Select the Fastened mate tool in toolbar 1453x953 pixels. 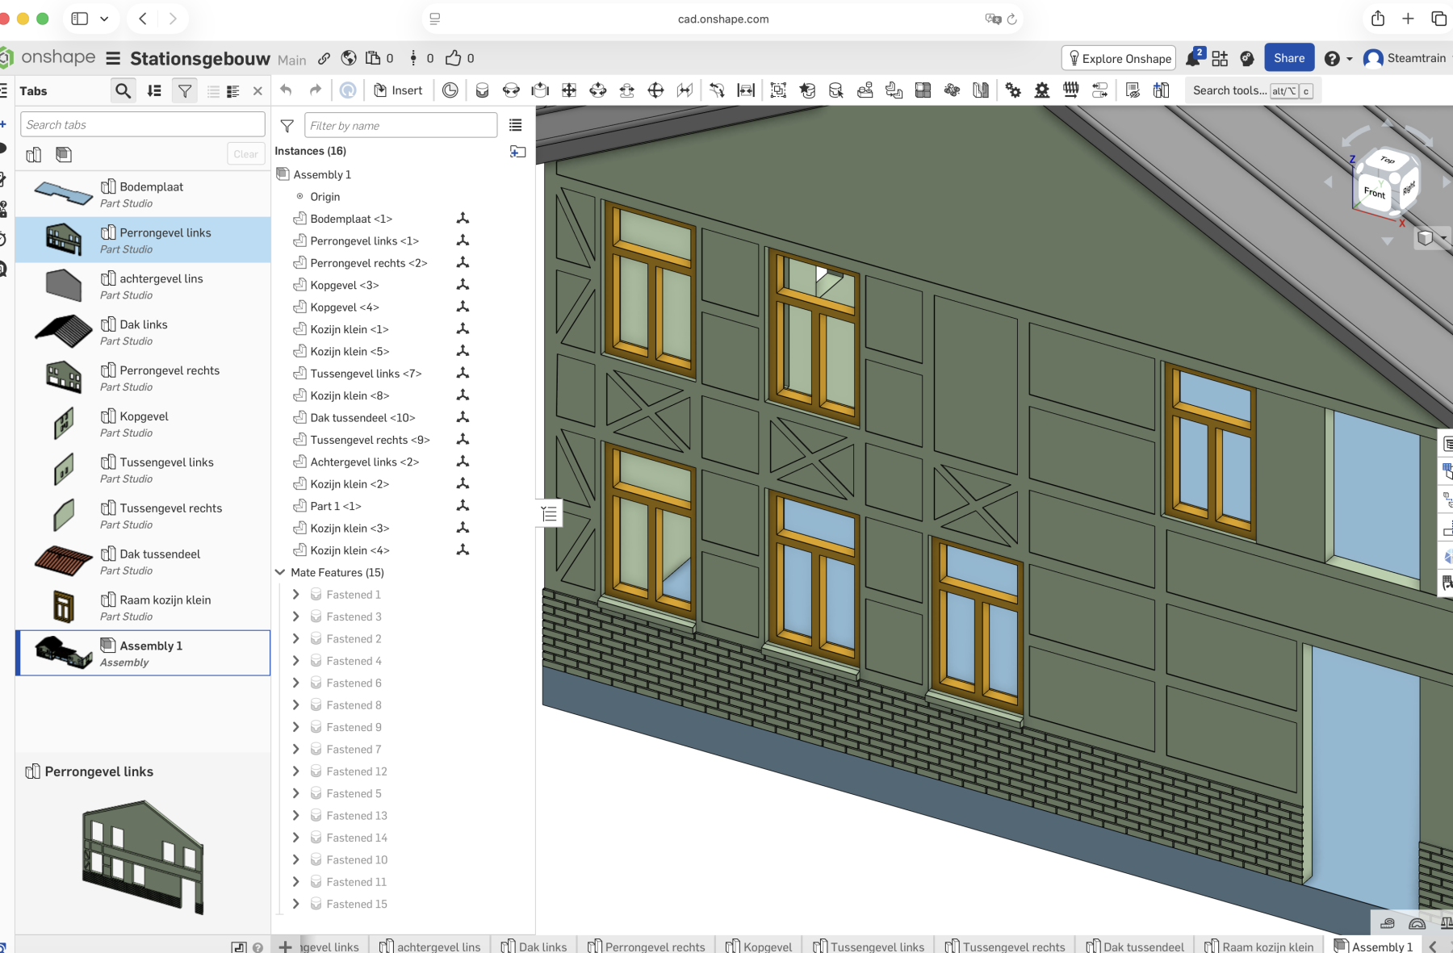tap(482, 90)
